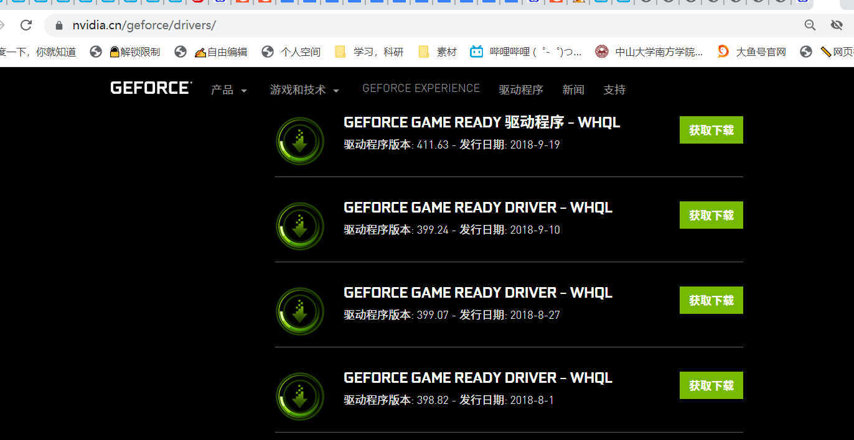This screenshot has width=854, height=440.
Task: Click release date 2018-9-10
Action: click(535, 230)
